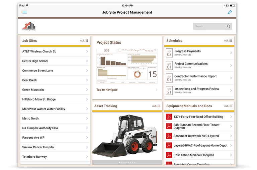Expand the Project Communications schedule chevron
The image size is (257, 170).
point(231,65)
